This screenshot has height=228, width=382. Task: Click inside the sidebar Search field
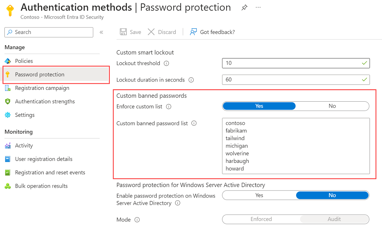(48, 32)
